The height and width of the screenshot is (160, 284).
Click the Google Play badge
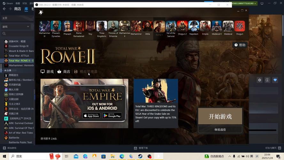(x=112, y=116)
